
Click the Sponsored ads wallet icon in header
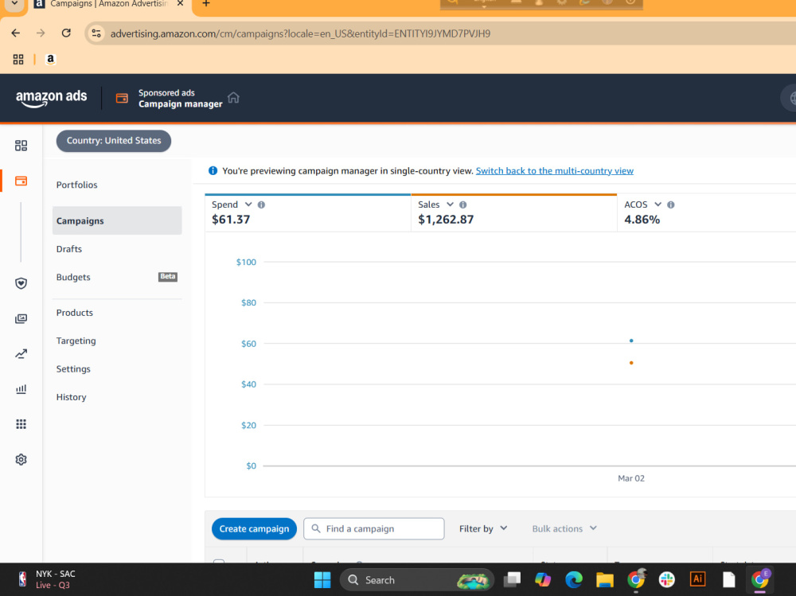122,98
